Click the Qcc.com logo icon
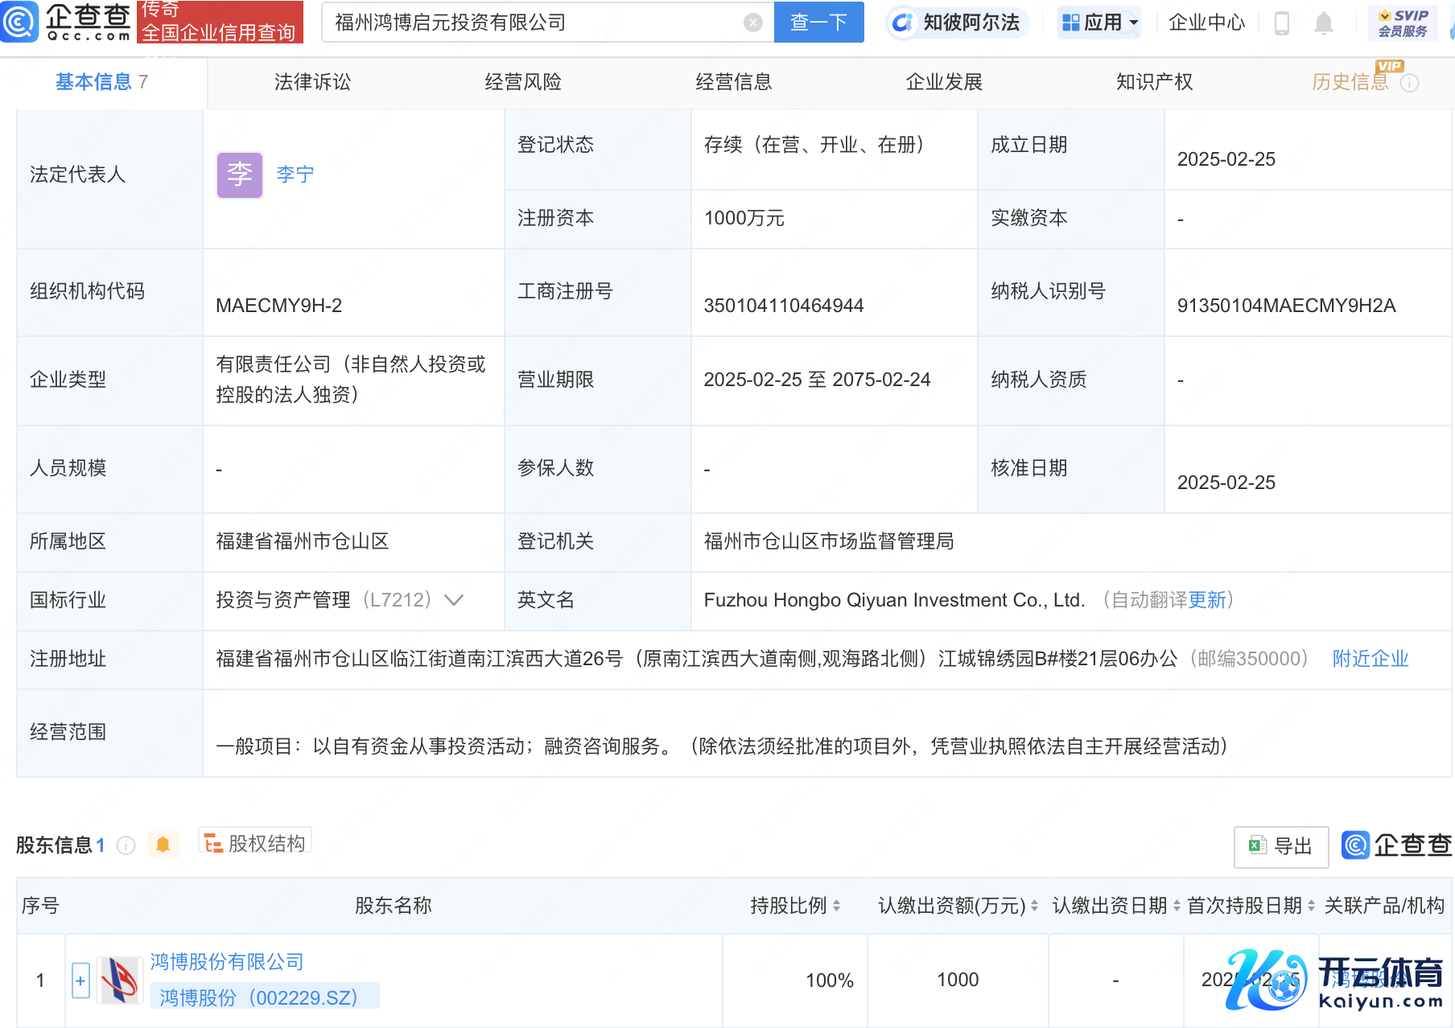The height and width of the screenshot is (1028, 1455). coord(19,22)
